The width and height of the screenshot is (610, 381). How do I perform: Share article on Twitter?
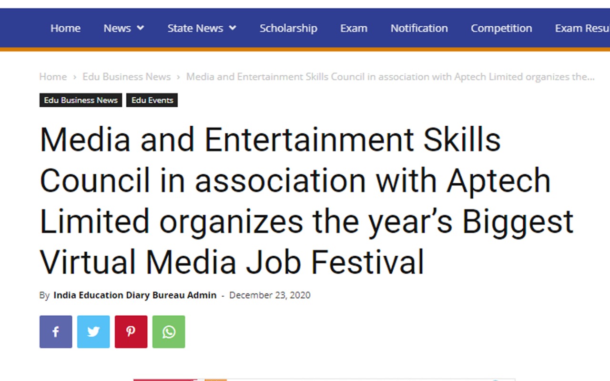(x=93, y=331)
